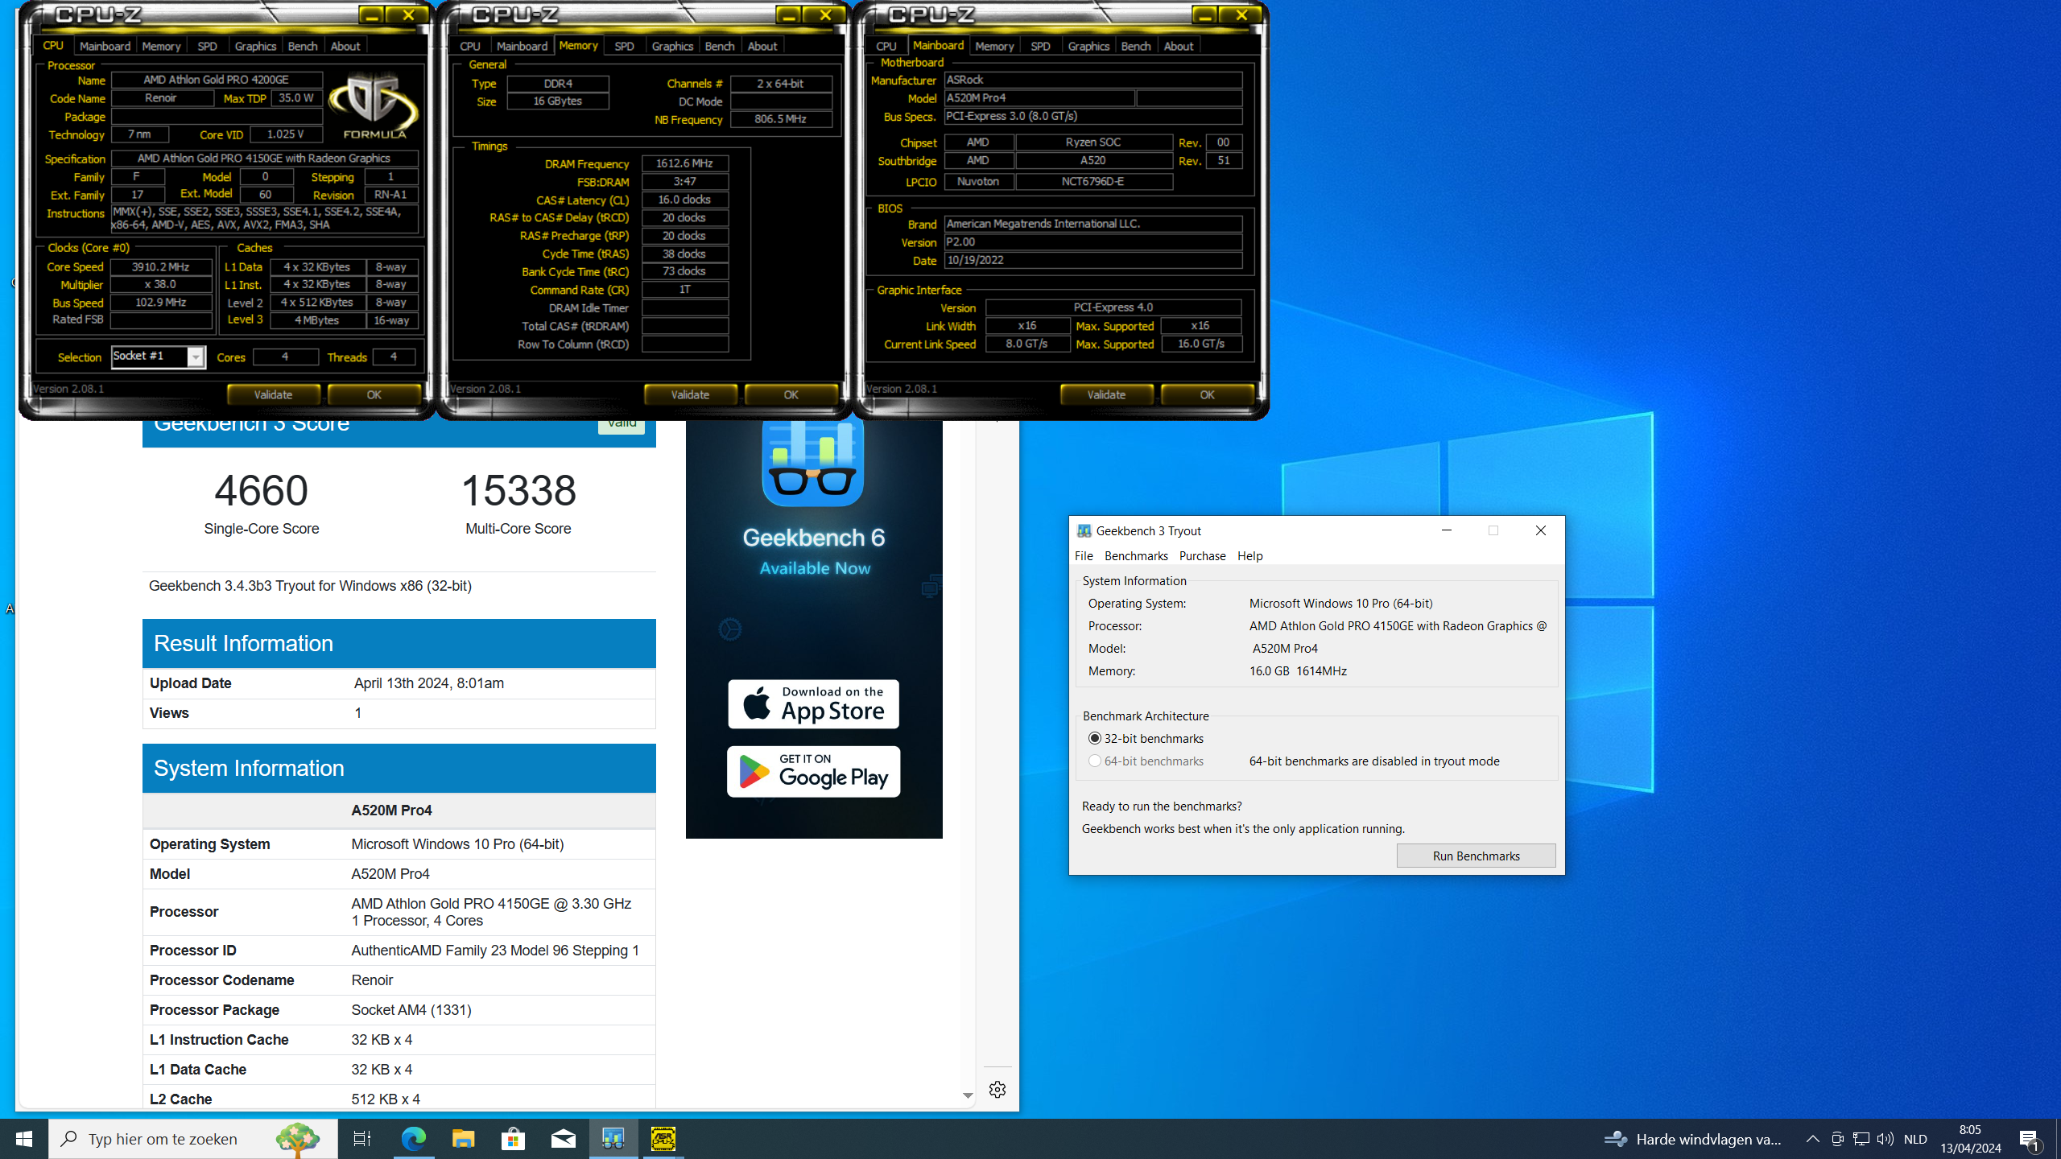Switch to CPU-Z taskbar icon
The height and width of the screenshot is (1159, 2061).
[x=663, y=1139]
